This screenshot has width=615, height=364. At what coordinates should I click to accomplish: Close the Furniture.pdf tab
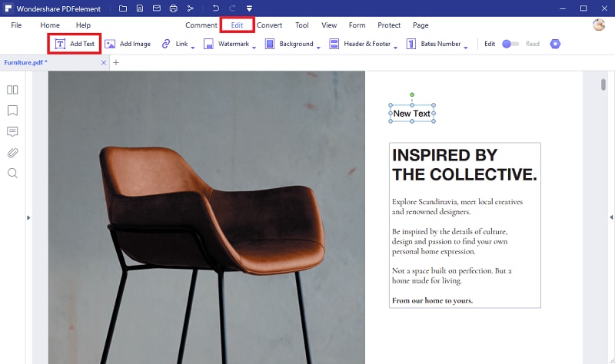104,63
